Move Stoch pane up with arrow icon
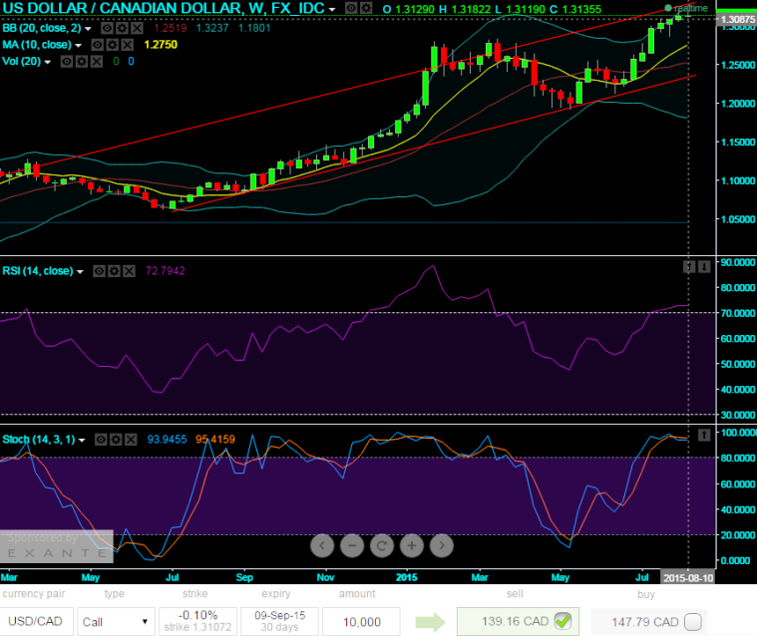757x636 pixels. pos(704,436)
